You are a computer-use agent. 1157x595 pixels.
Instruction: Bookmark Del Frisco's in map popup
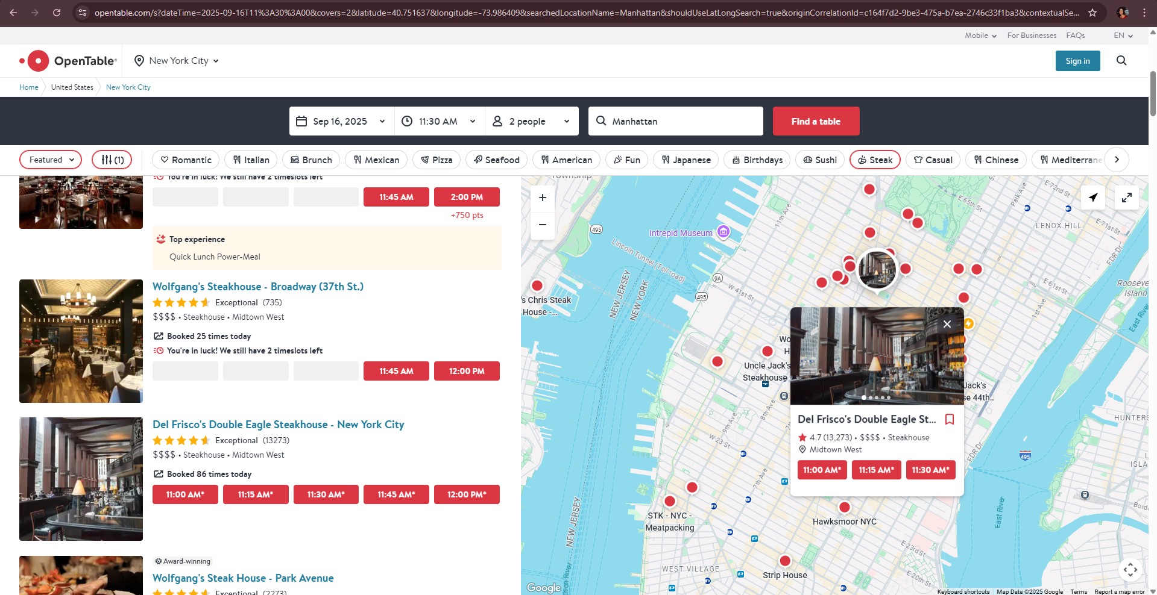[x=950, y=419]
